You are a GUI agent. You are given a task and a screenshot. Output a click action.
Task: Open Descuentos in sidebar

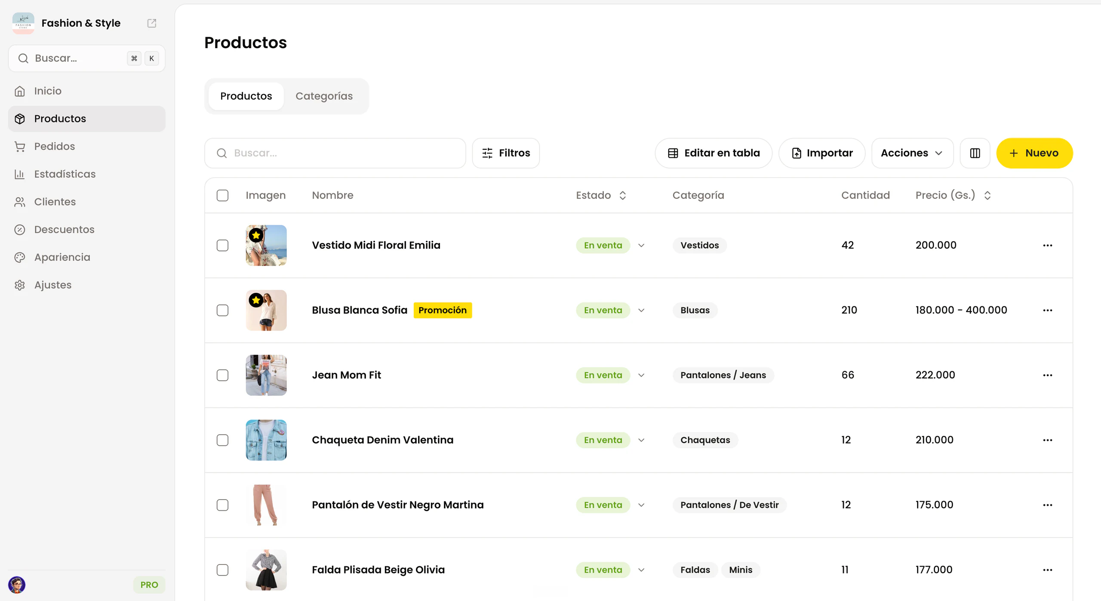coord(87,230)
